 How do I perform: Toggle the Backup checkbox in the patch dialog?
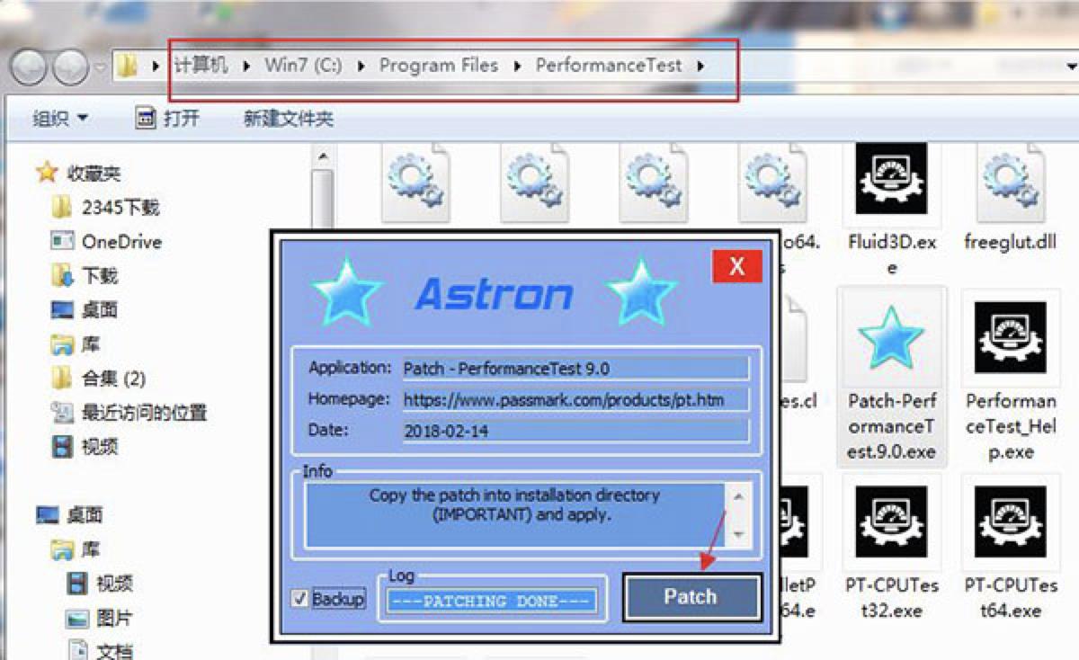point(301,598)
